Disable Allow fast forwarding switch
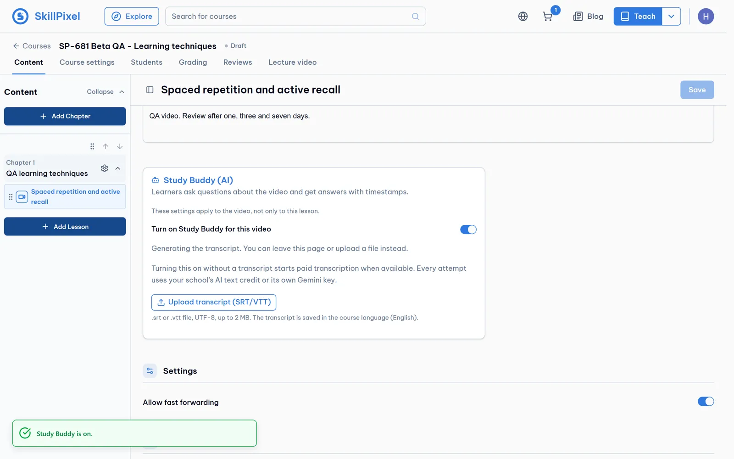 (706, 402)
